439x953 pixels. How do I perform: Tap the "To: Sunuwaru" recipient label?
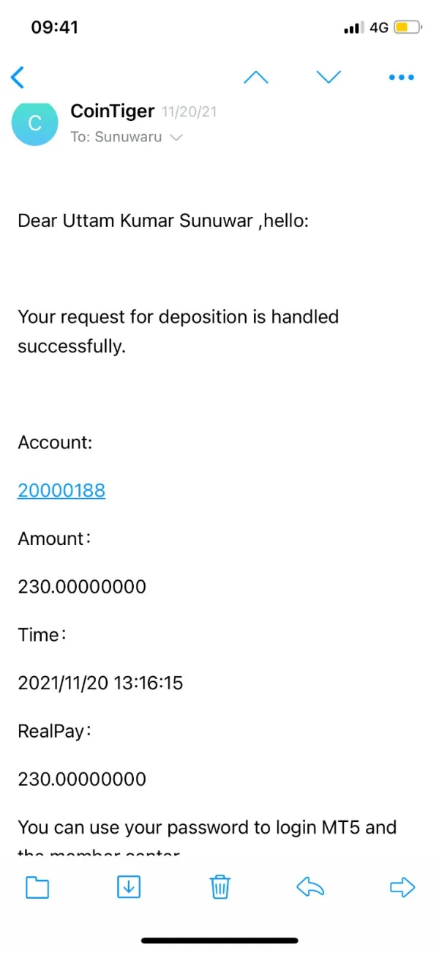[116, 137]
